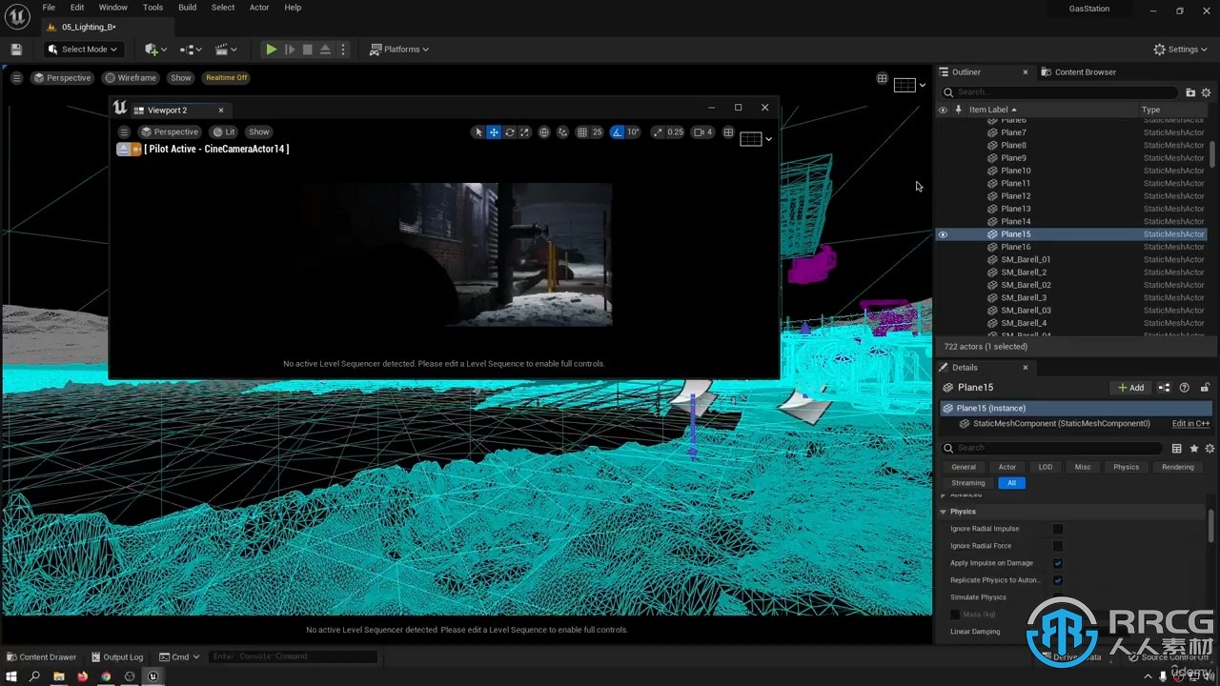The width and height of the screenshot is (1220, 686).
Task: Open main viewport layout dropdown icon
Action: tap(910, 85)
